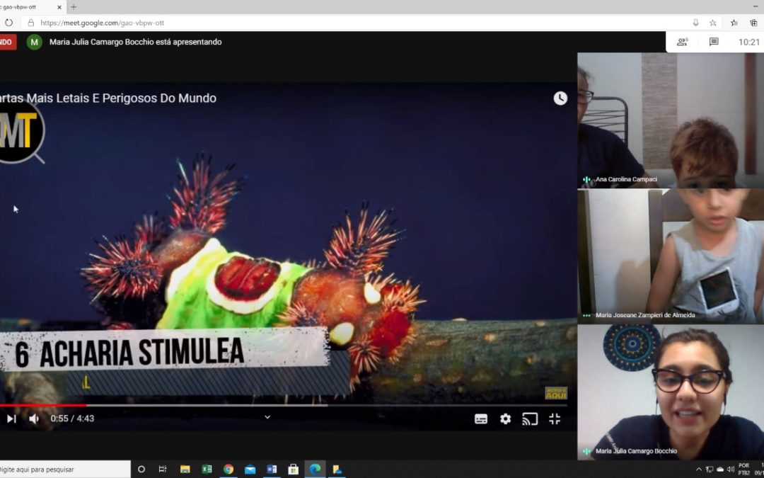Open the Meet participants list icon
The height and width of the screenshot is (478, 764).
click(x=682, y=42)
